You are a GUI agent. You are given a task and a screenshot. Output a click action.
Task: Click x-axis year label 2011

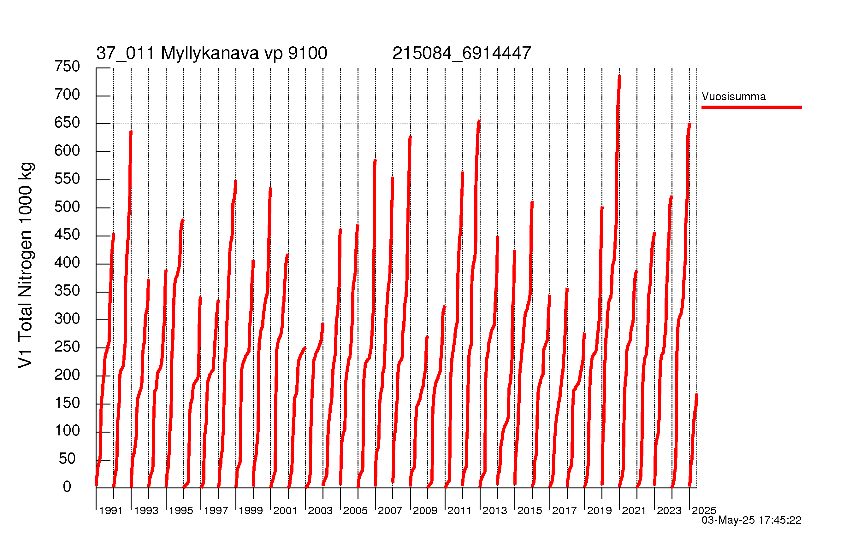pos(460,511)
